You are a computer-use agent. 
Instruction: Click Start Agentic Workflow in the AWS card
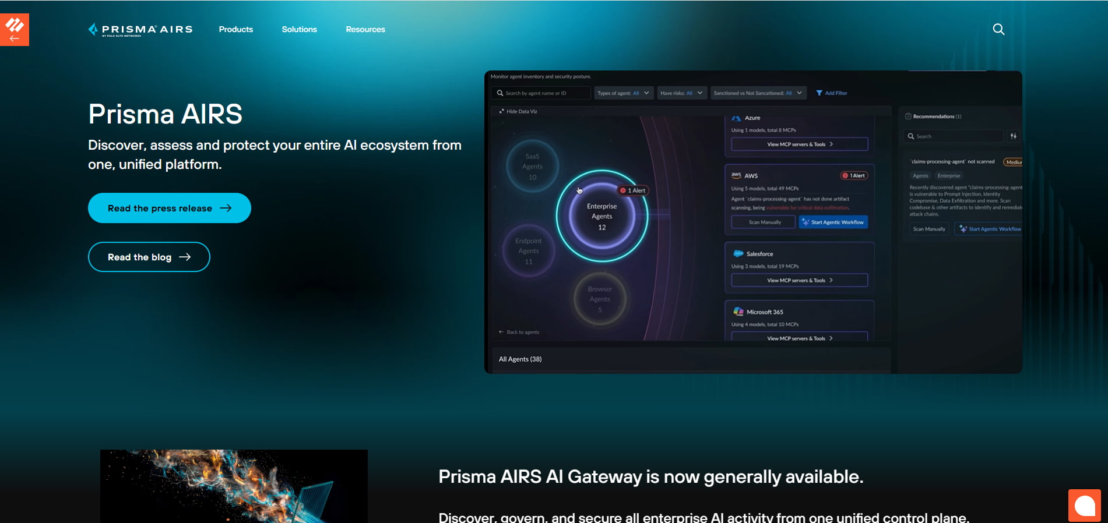pos(833,222)
